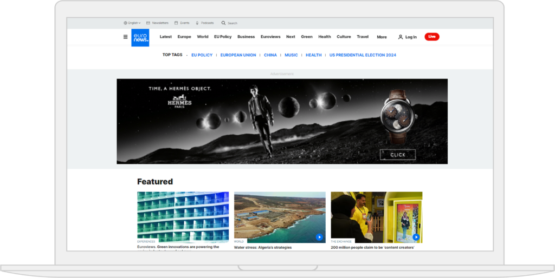Type in the Search field

click(233, 23)
